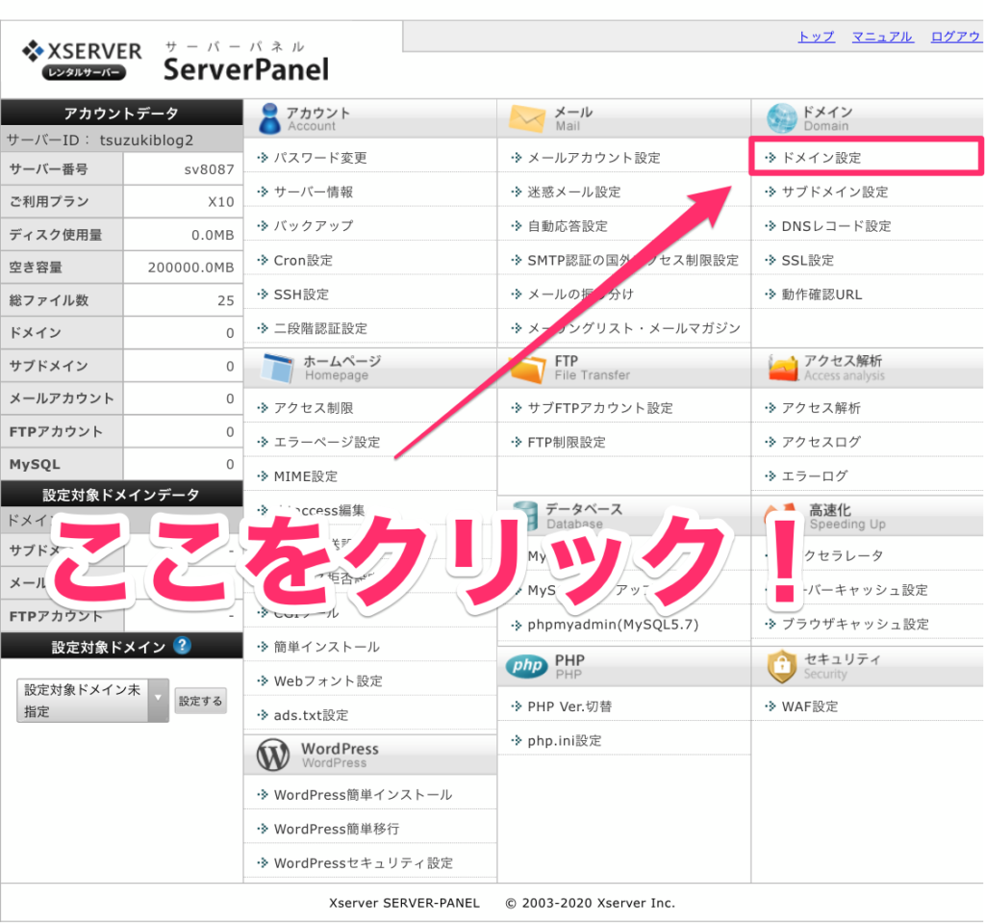Click the Account person icon
The height and width of the screenshot is (923, 985).
[x=269, y=118]
